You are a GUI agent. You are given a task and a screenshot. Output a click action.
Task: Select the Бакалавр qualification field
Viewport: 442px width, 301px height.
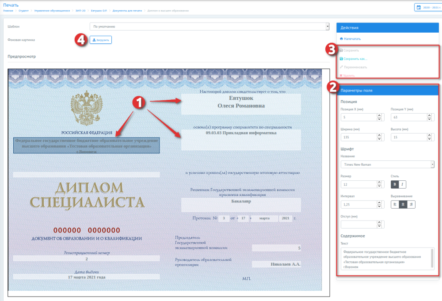(241, 205)
